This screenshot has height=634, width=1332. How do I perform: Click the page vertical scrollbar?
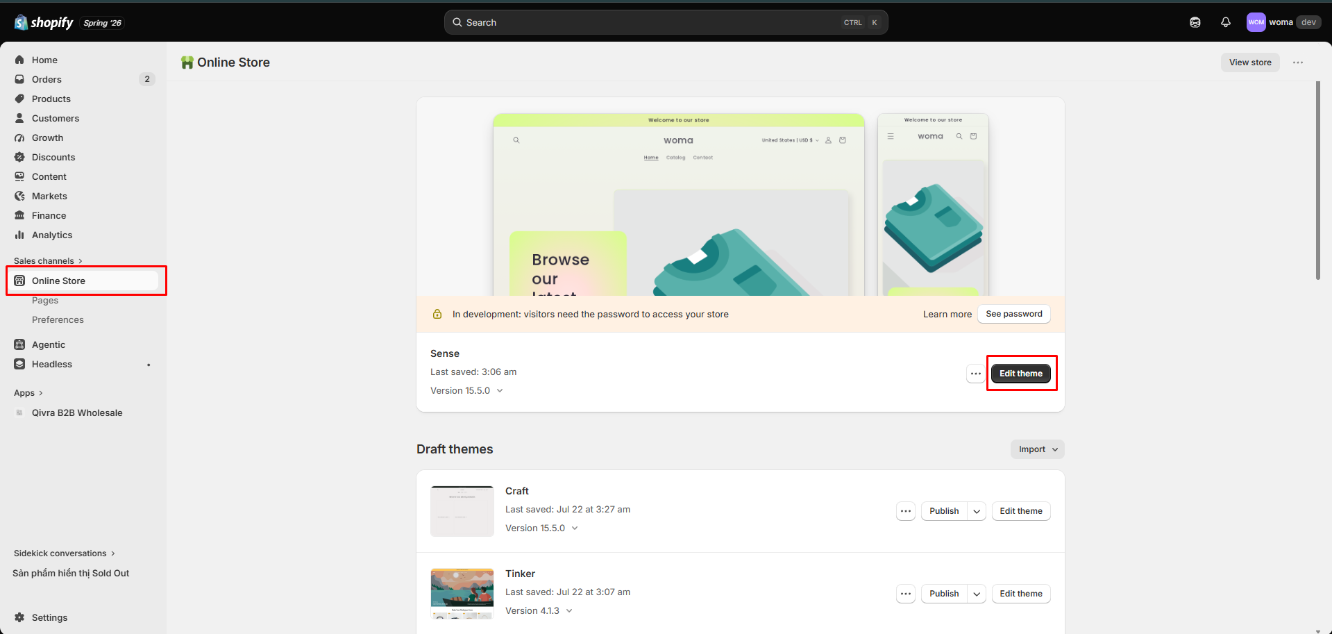(x=1318, y=181)
